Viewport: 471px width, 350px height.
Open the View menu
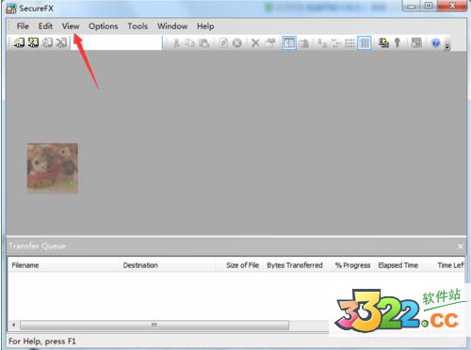click(71, 26)
